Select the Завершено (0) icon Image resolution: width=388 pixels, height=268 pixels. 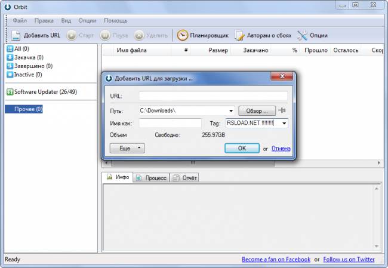tap(10, 66)
